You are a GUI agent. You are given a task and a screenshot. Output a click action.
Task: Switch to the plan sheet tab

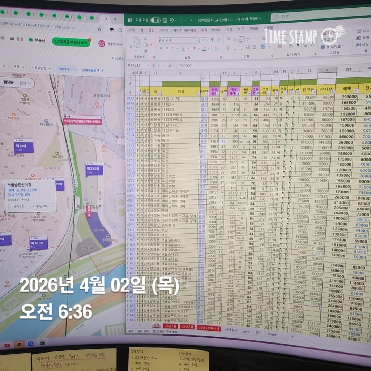pyautogui.click(x=246, y=331)
